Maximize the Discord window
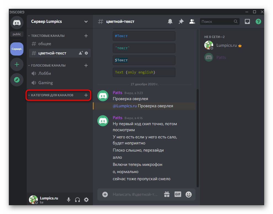Screen dimensions: 273x214 [x=254, y=12]
